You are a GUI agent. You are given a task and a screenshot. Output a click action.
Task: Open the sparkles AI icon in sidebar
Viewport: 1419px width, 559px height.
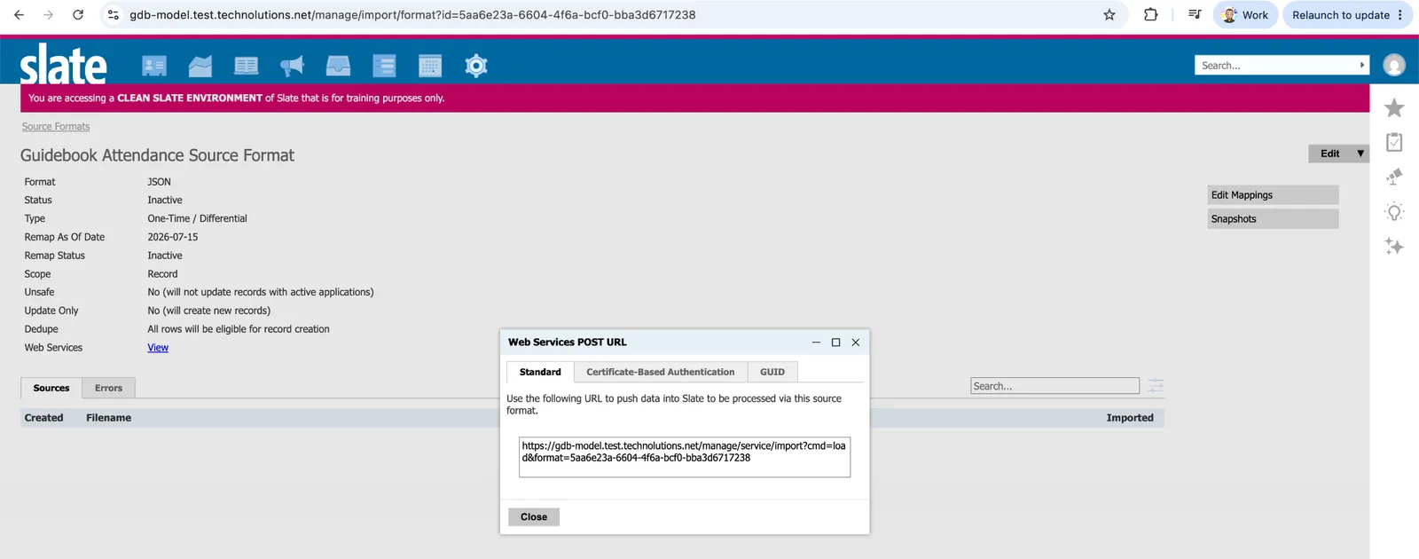coord(1394,246)
